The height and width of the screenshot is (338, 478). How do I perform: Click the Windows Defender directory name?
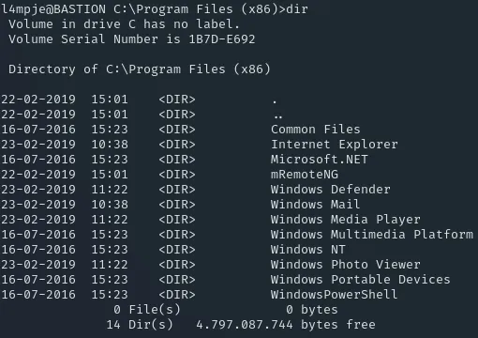(x=331, y=190)
